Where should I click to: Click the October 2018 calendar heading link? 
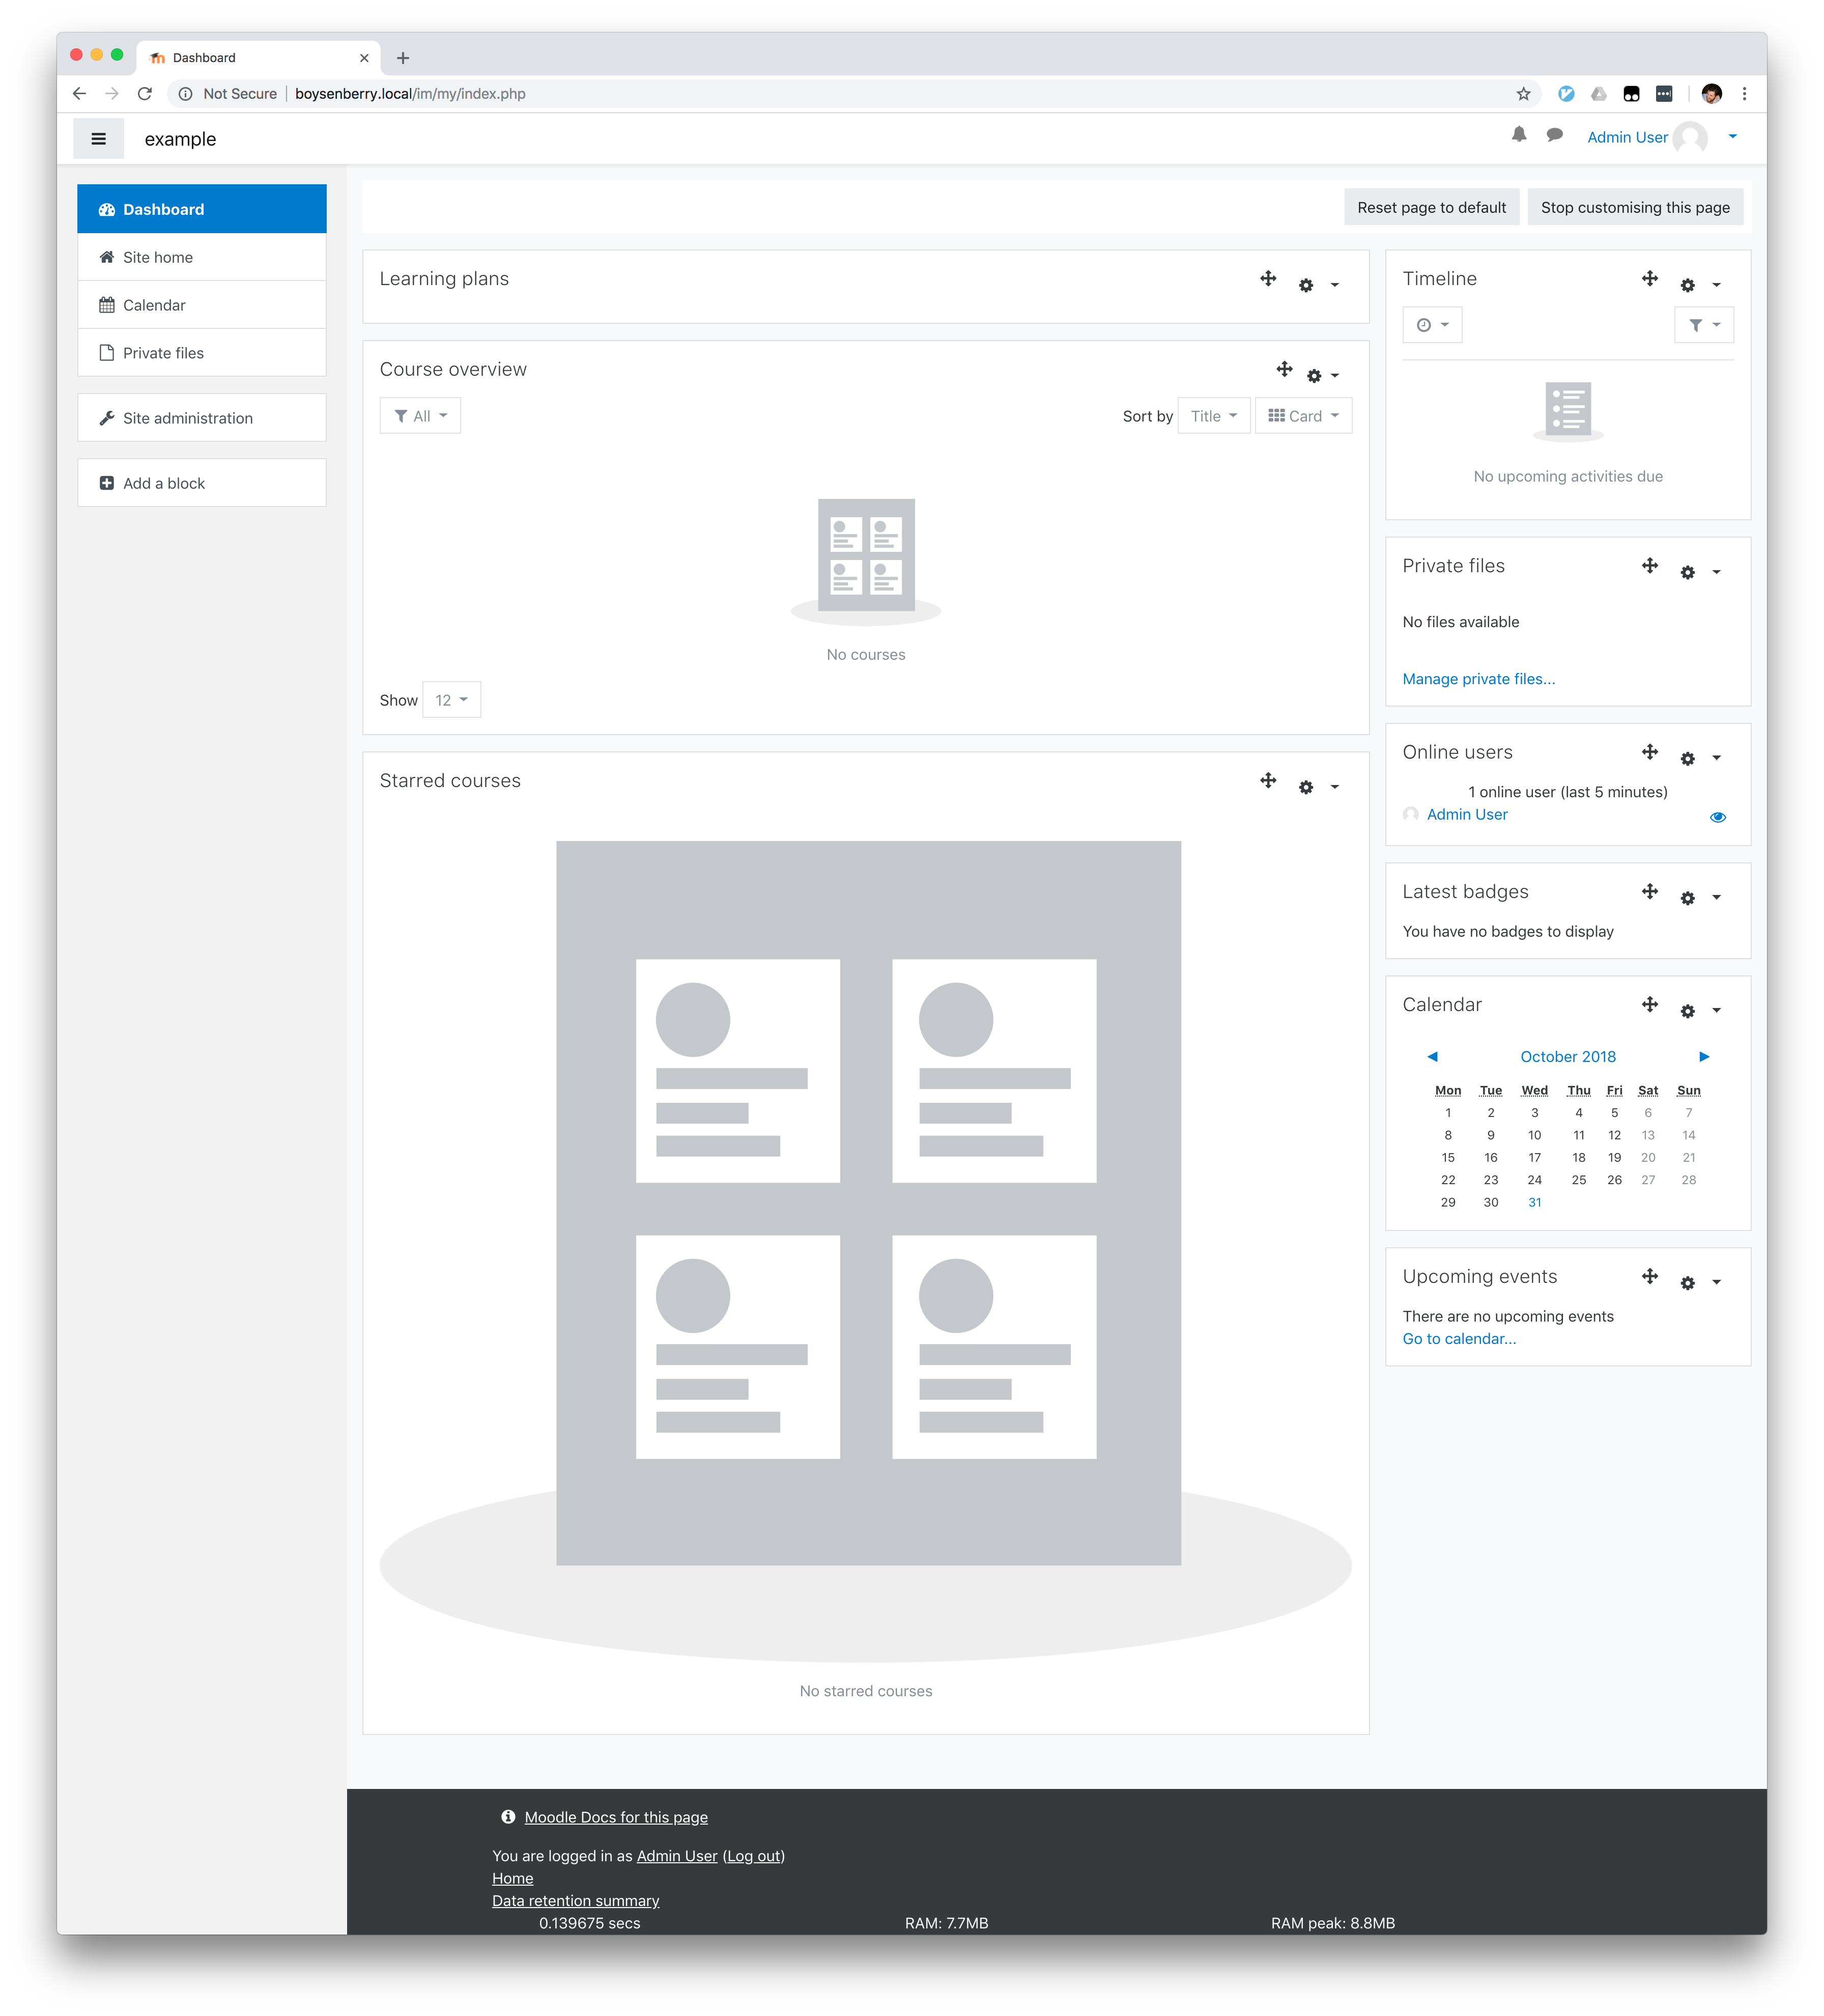(1567, 1057)
